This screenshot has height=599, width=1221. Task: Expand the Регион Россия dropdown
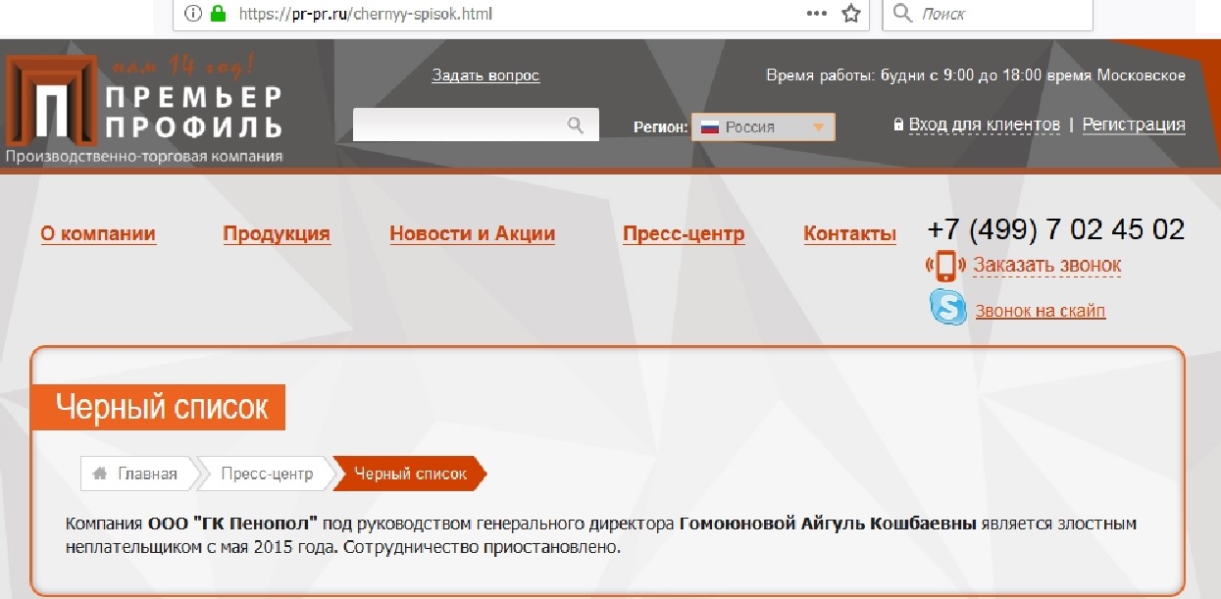[x=763, y=127]
